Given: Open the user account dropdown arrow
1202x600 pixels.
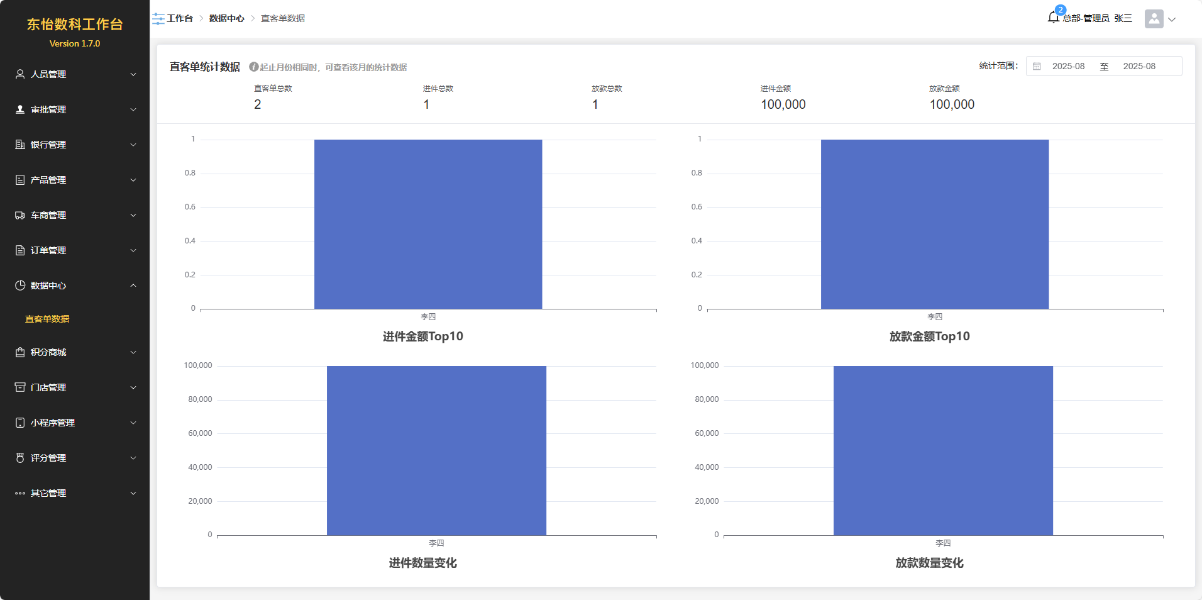Looking at the screenshot, I should [1172, 19].
